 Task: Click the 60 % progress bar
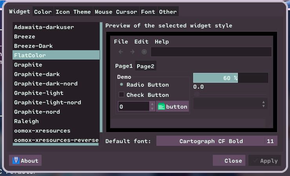230,78
